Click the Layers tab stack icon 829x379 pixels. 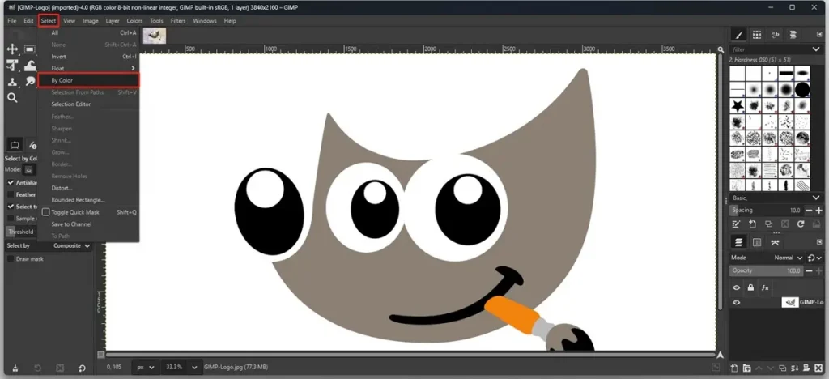[738, 242]
